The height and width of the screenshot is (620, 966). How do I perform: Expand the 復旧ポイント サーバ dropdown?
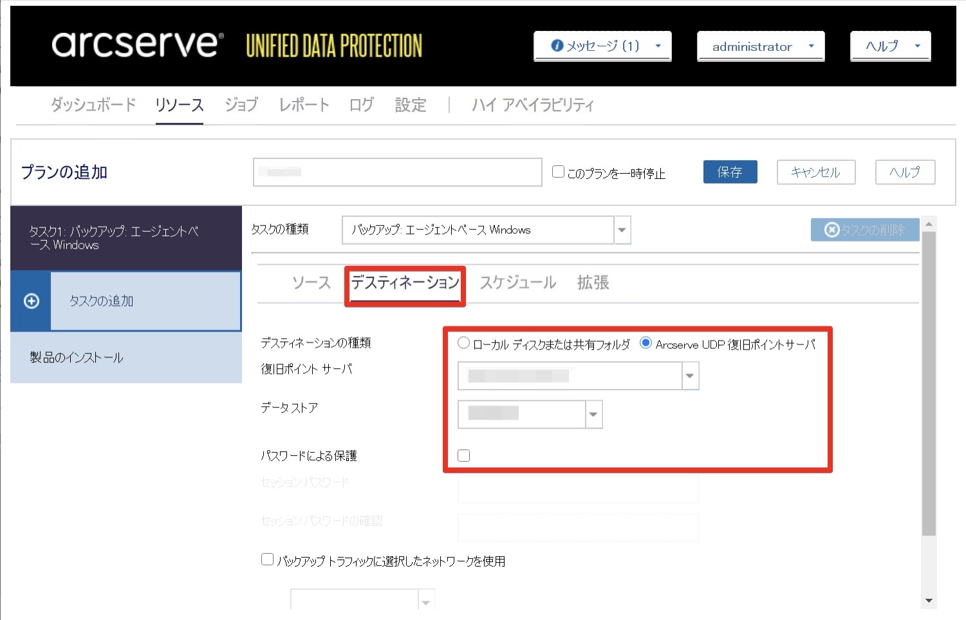(690, 376)
